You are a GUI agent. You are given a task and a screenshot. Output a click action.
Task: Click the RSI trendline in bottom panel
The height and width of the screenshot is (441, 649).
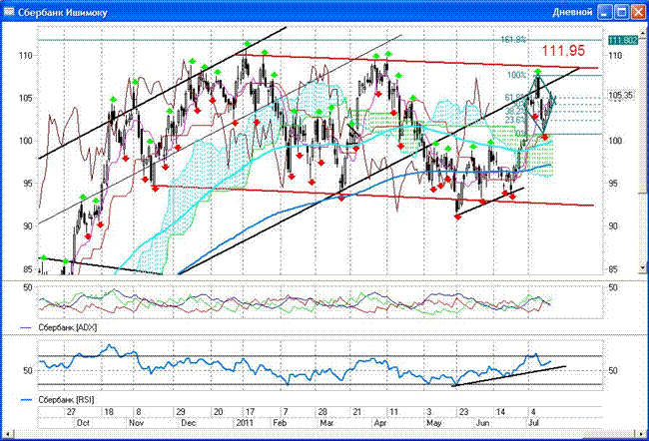pos(509,375)
